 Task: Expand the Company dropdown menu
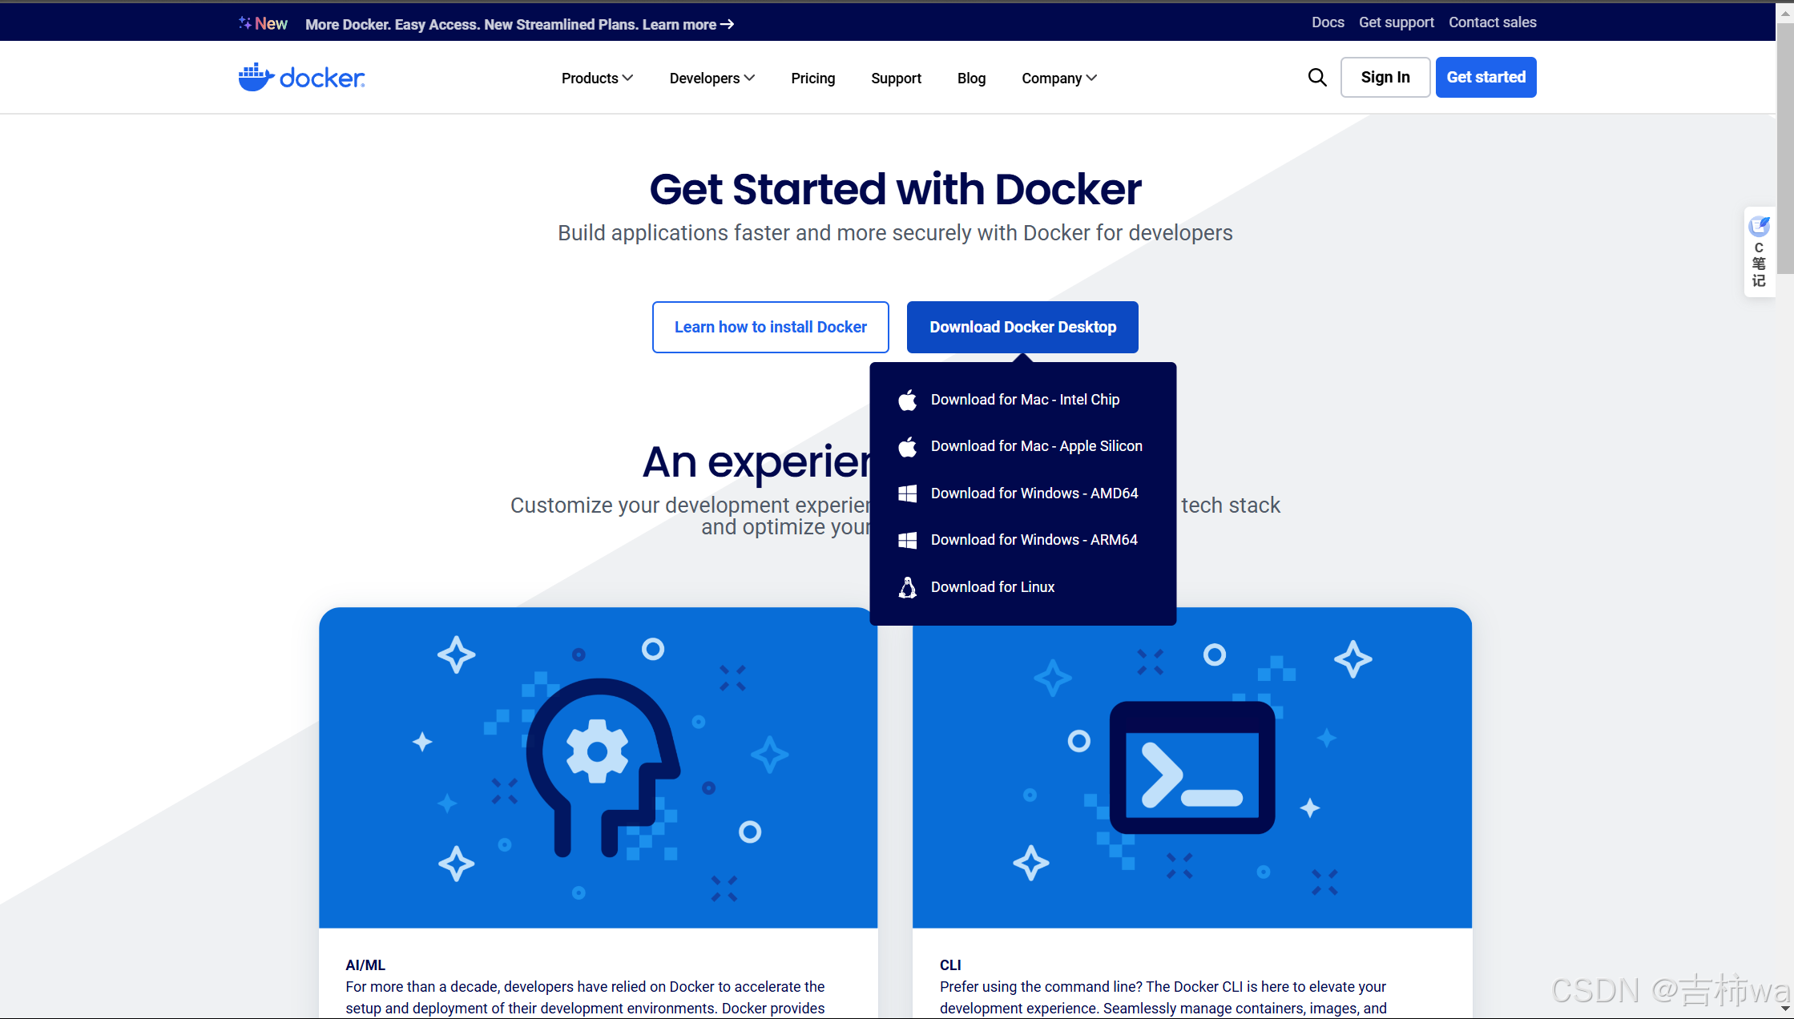click(1058, 78)
